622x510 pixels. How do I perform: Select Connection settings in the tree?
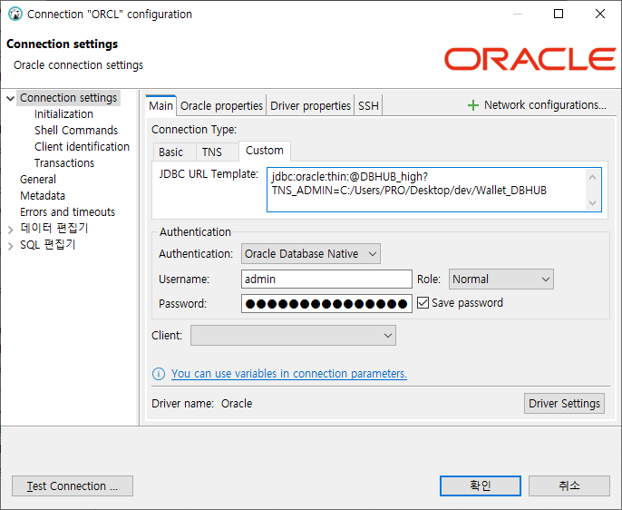click(x=68, y=98)
